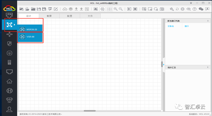Open the wrench tools icon
This screenshot has width=212, height=116.
172,9
